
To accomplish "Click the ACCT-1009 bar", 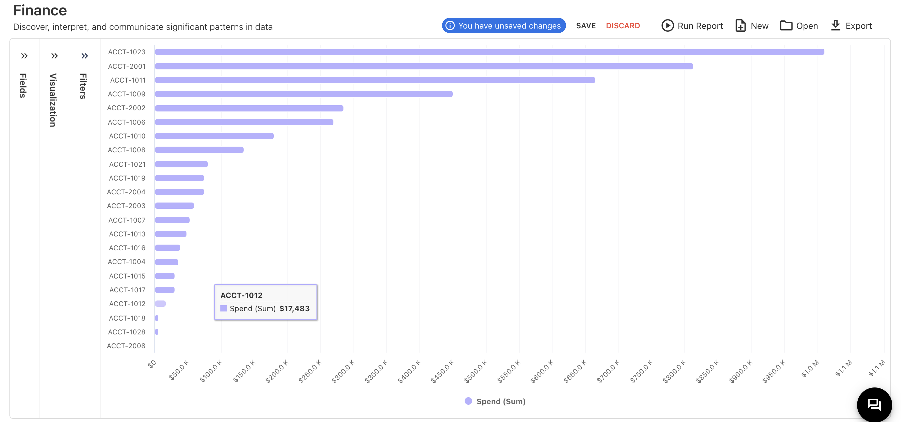I will pos(303,94).
